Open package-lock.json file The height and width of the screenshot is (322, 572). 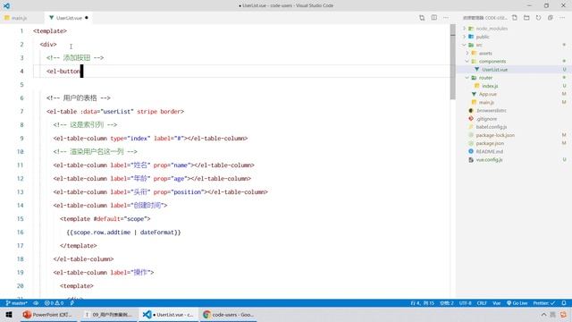[x=495, y=135]
